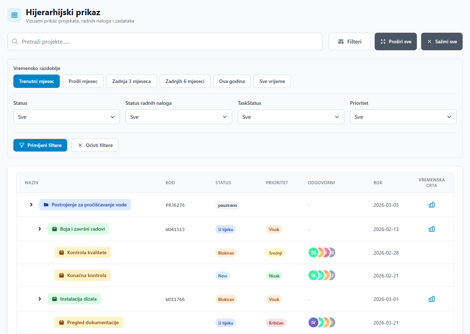Screen dimensions: 470x334
Task: Open the Status dropdown
Action: click(66, 117)
